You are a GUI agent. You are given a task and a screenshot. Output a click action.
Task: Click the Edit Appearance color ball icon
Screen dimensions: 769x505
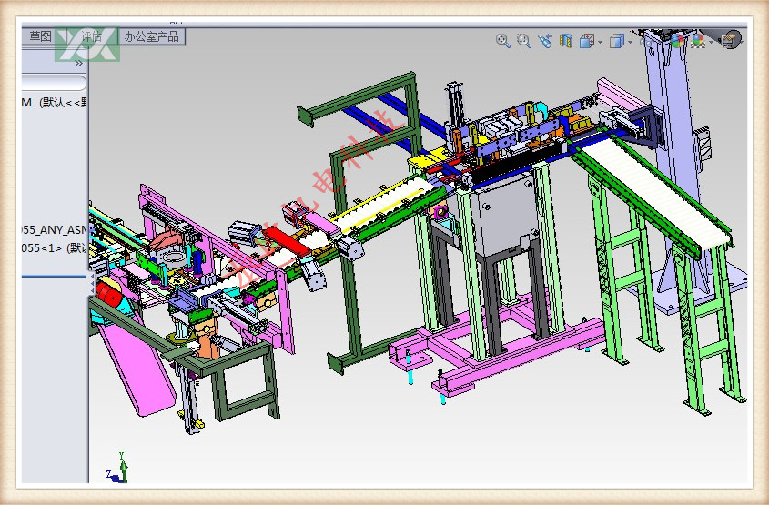point(676,40)
